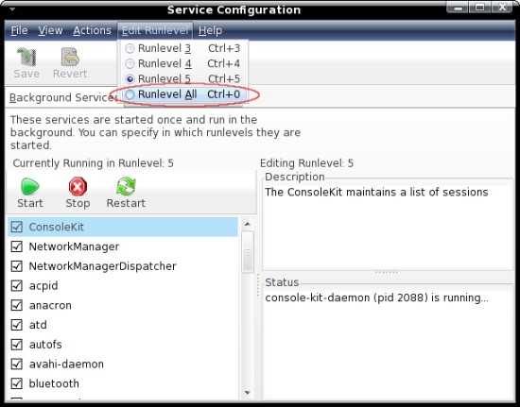Open the File menu
The image size is (520, 407).
[19, 30]
